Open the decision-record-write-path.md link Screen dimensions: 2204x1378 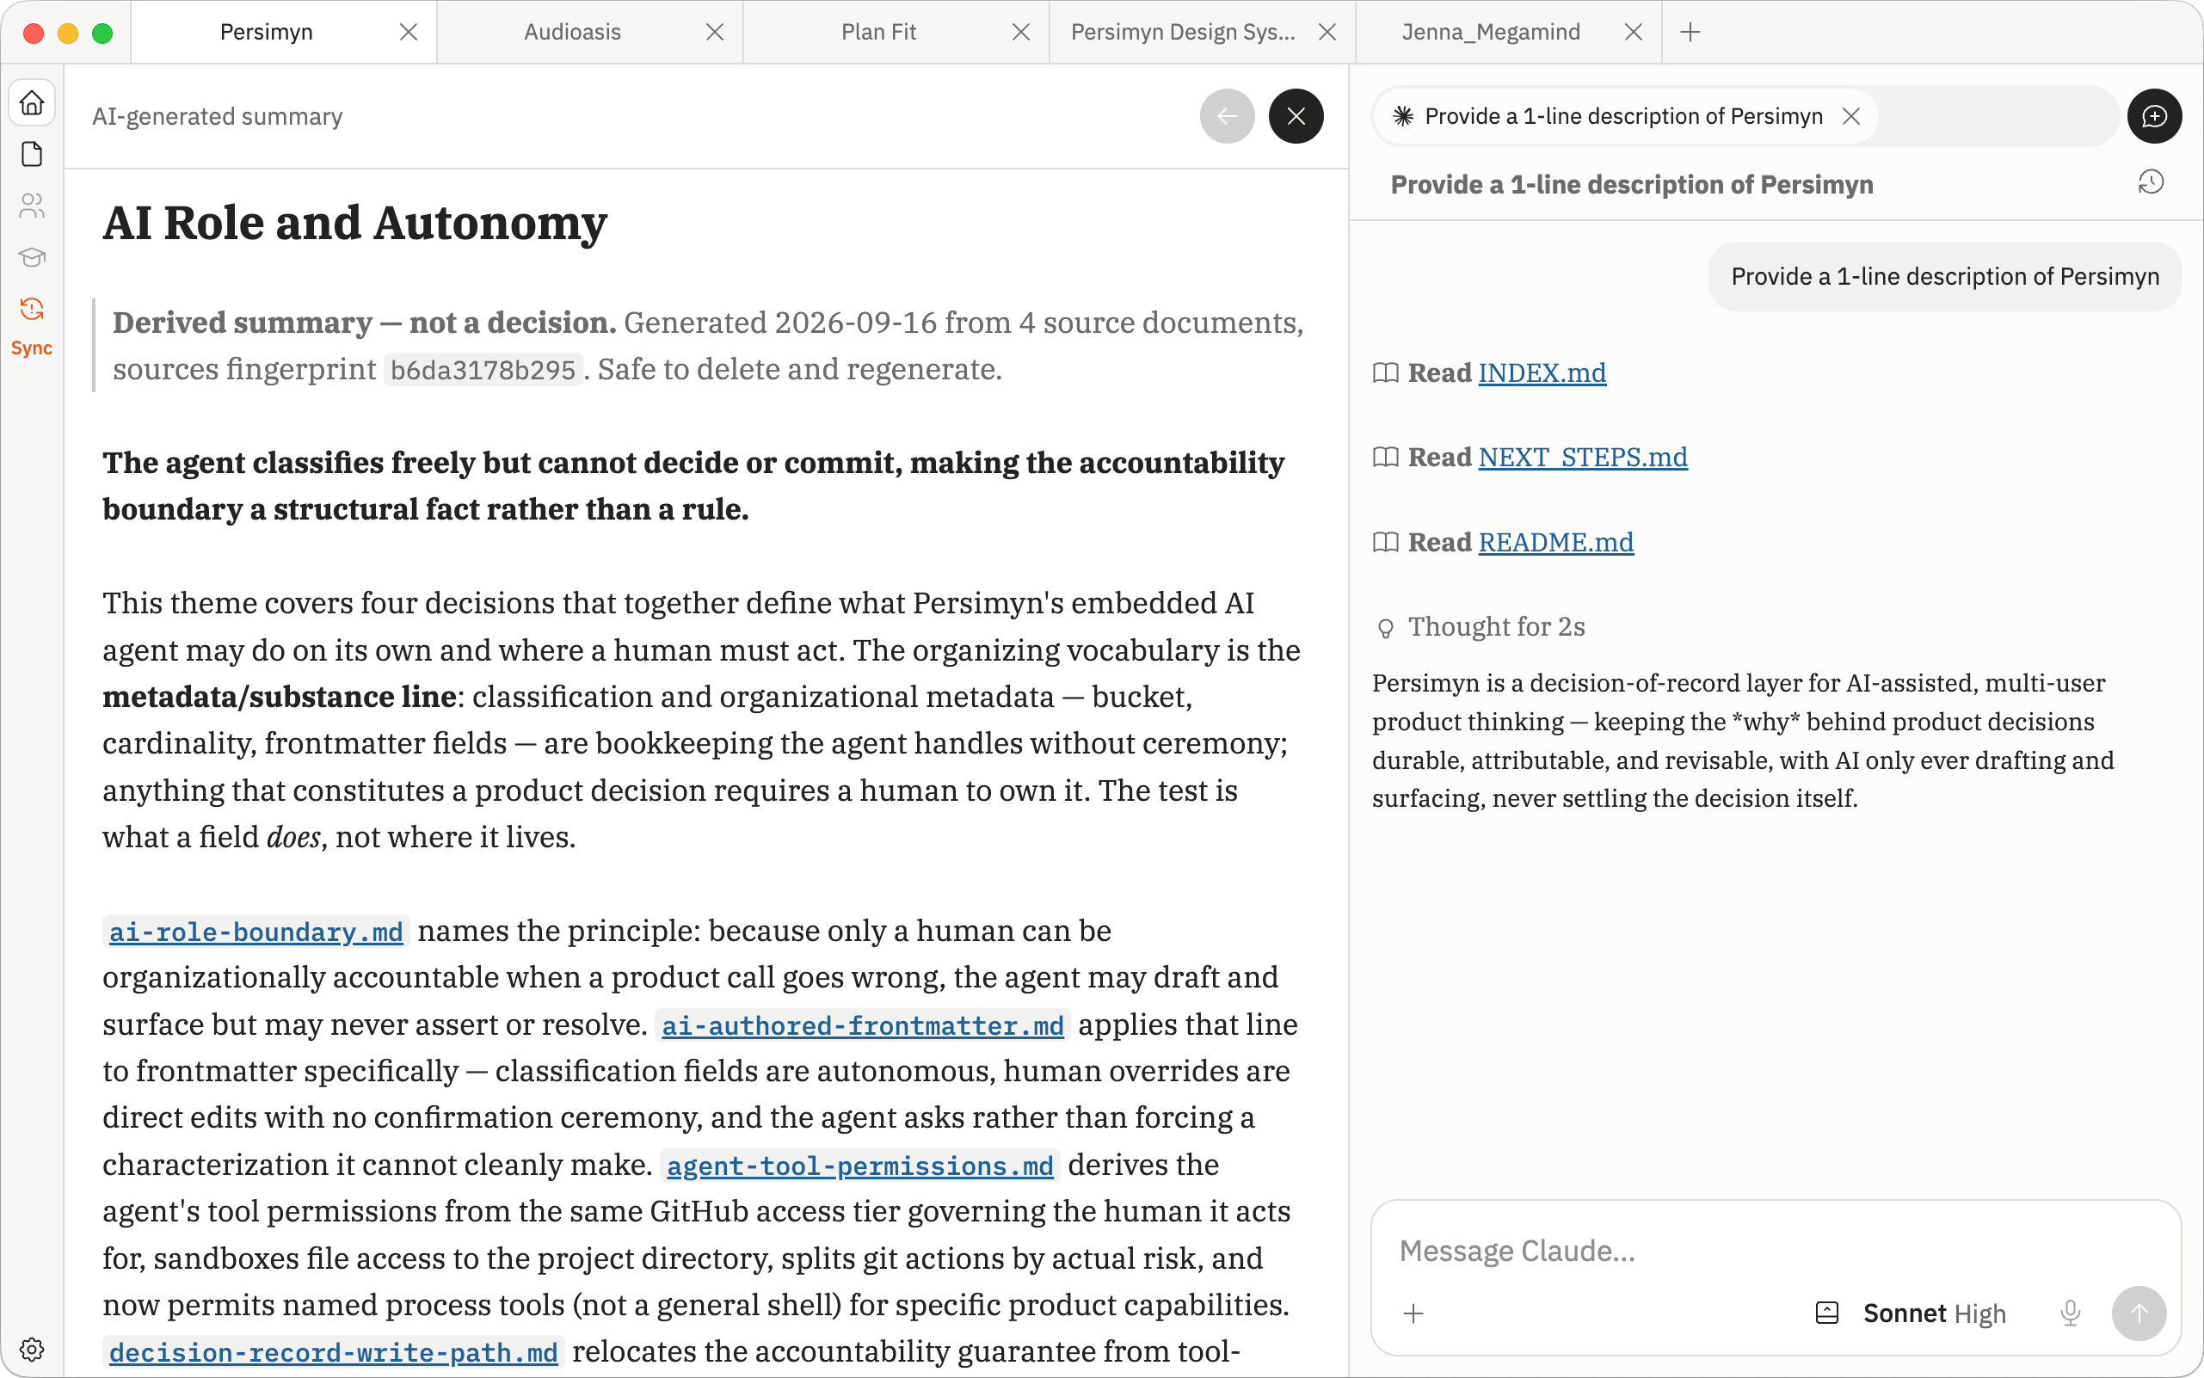[x=334, y=1352]
